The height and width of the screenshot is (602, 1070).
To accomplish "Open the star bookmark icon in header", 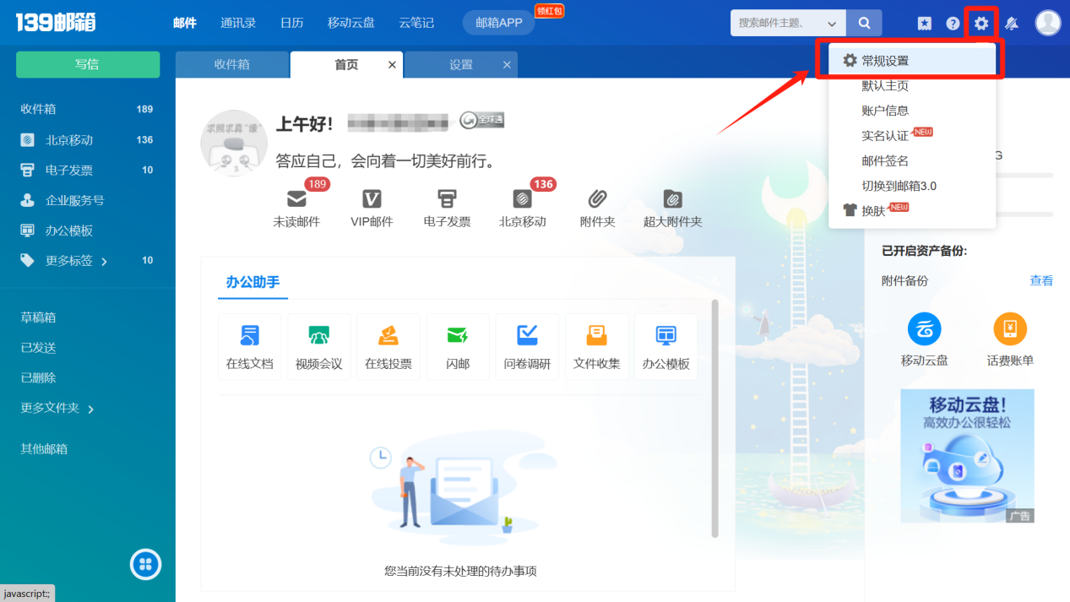I will click(x=925, y=24).
